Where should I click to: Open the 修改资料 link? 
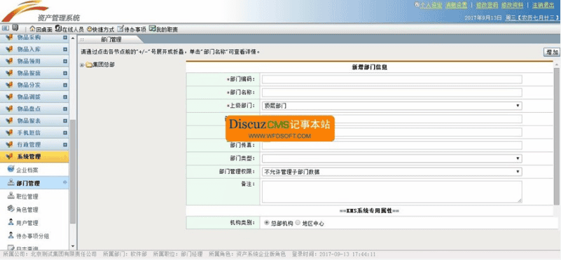click(512, 6)
